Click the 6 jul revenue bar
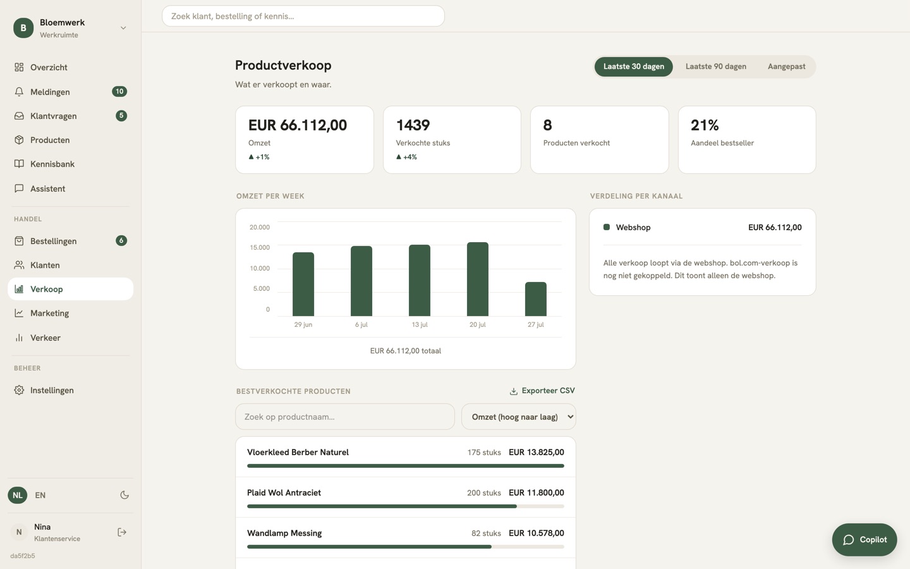Screen dimensions: 910x569 click(x=361, y=281)
